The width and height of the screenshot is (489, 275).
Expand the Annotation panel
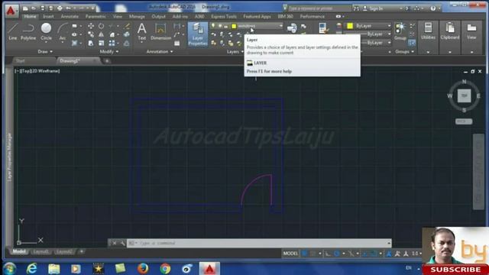pyautogui.click(x=160, y=51)
